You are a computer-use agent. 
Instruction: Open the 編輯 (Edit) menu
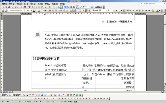pos(12,4)
